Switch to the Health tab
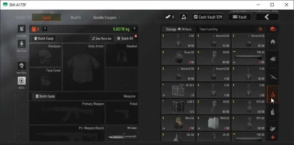294x145 pixels. 76,17
